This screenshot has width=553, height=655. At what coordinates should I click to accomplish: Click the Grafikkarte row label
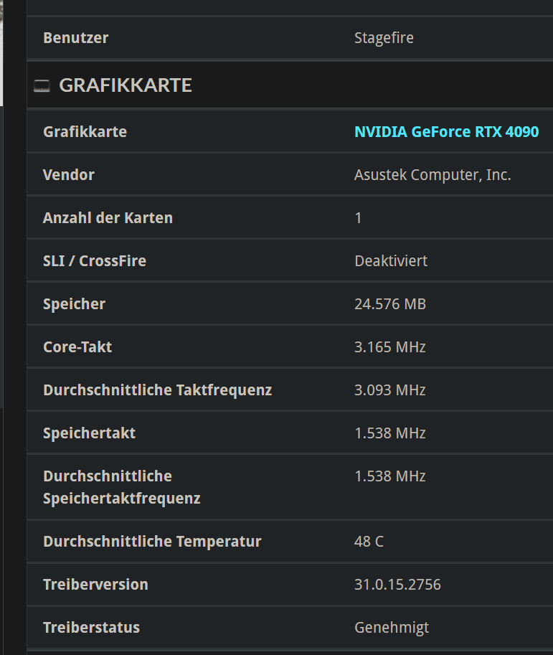85,132
